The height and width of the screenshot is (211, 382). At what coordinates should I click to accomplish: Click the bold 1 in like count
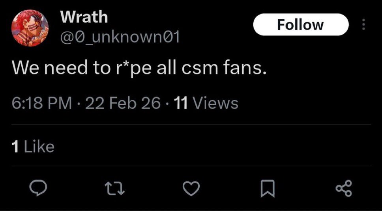[x=15, y=146]
